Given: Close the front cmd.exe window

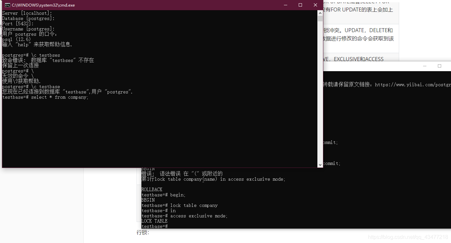Looking at the screenshot, I should point(315,5).
